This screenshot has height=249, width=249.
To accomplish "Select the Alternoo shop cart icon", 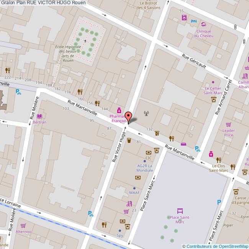I will point(23,226).
